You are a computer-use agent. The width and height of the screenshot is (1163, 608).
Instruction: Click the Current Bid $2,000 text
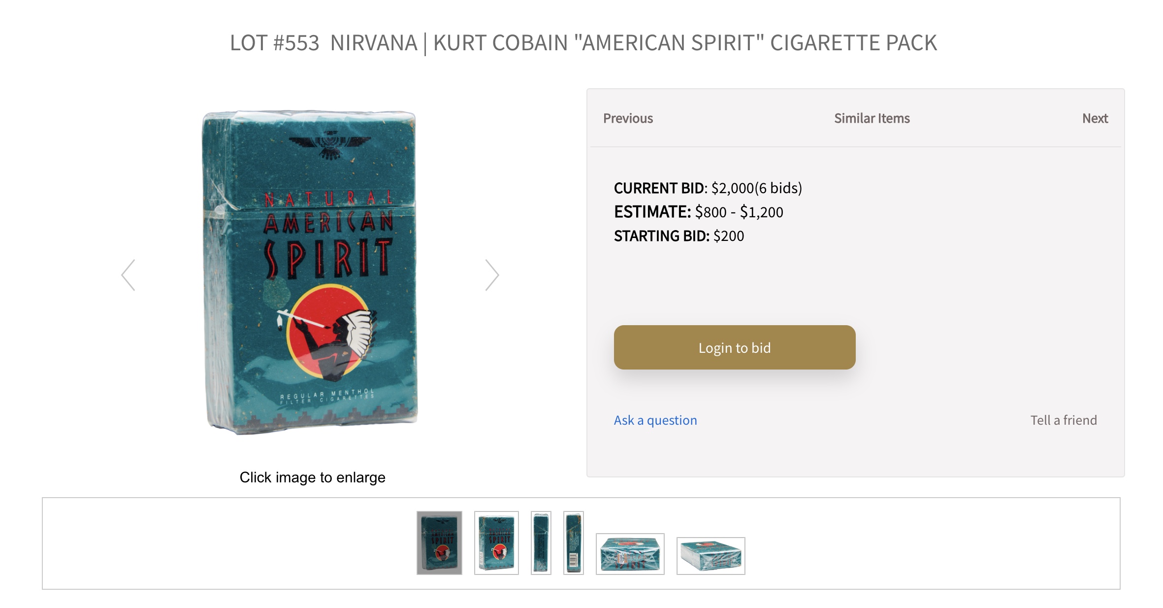point(708,188)
